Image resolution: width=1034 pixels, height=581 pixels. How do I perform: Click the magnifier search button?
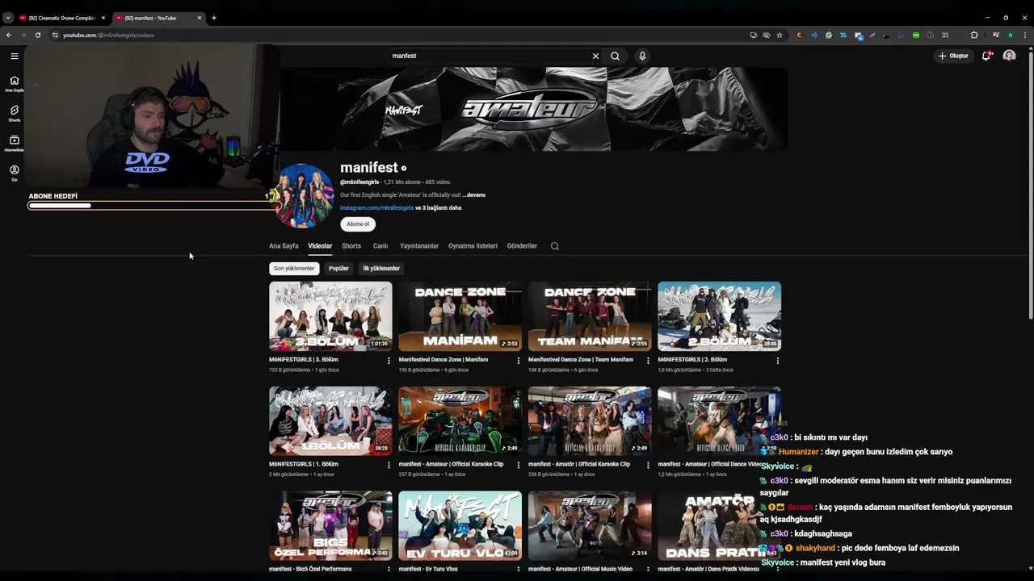[615, 56]
